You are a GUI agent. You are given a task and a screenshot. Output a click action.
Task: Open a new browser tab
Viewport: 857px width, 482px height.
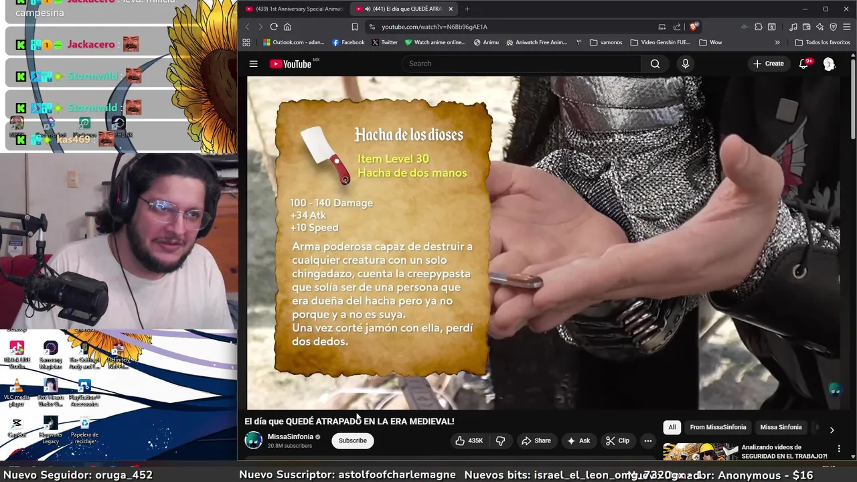pos(467,9)
